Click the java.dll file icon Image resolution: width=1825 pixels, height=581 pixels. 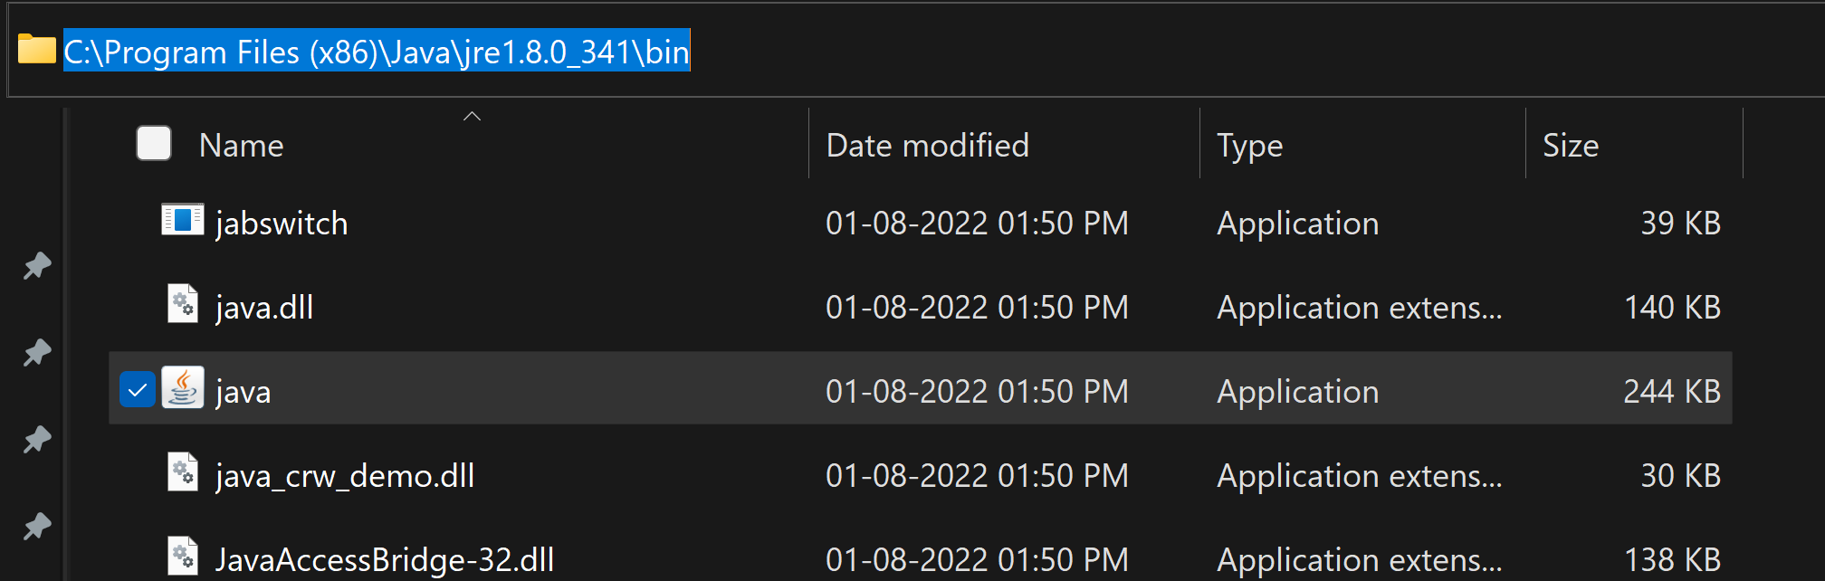point(183,304)
